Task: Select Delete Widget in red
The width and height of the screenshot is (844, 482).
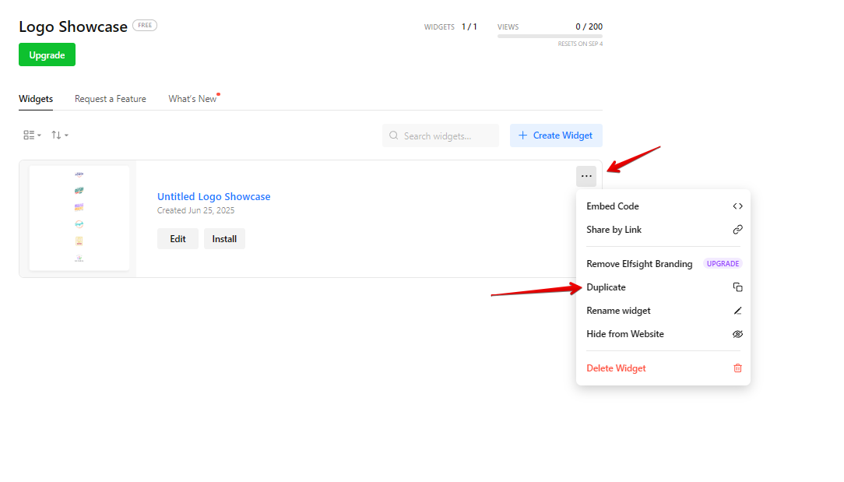Action: coord(663,368)
